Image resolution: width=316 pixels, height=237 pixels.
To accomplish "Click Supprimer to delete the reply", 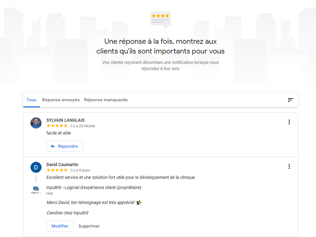I will [89, 226].
